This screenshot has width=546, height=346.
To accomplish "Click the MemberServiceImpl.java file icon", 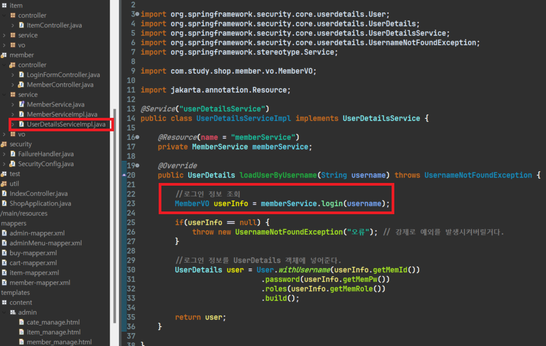I will 21,114.
